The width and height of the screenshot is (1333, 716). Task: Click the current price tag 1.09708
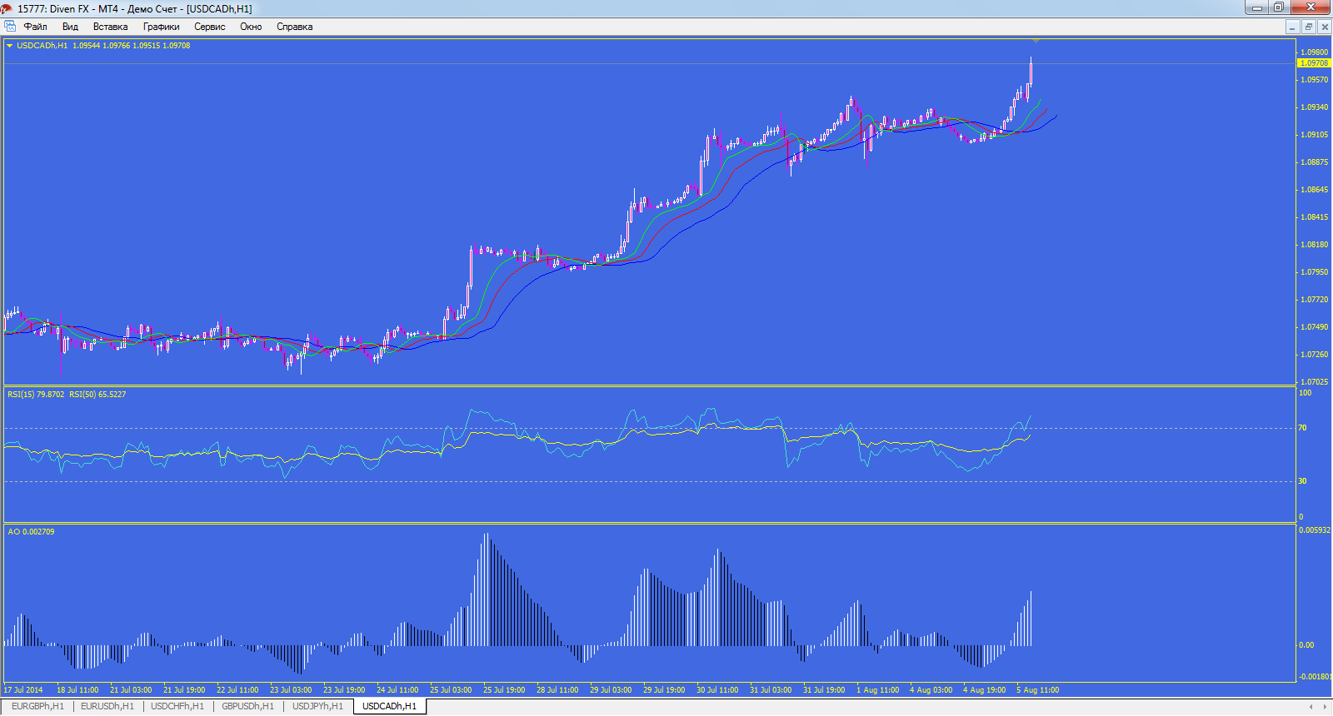point(1314,63)
